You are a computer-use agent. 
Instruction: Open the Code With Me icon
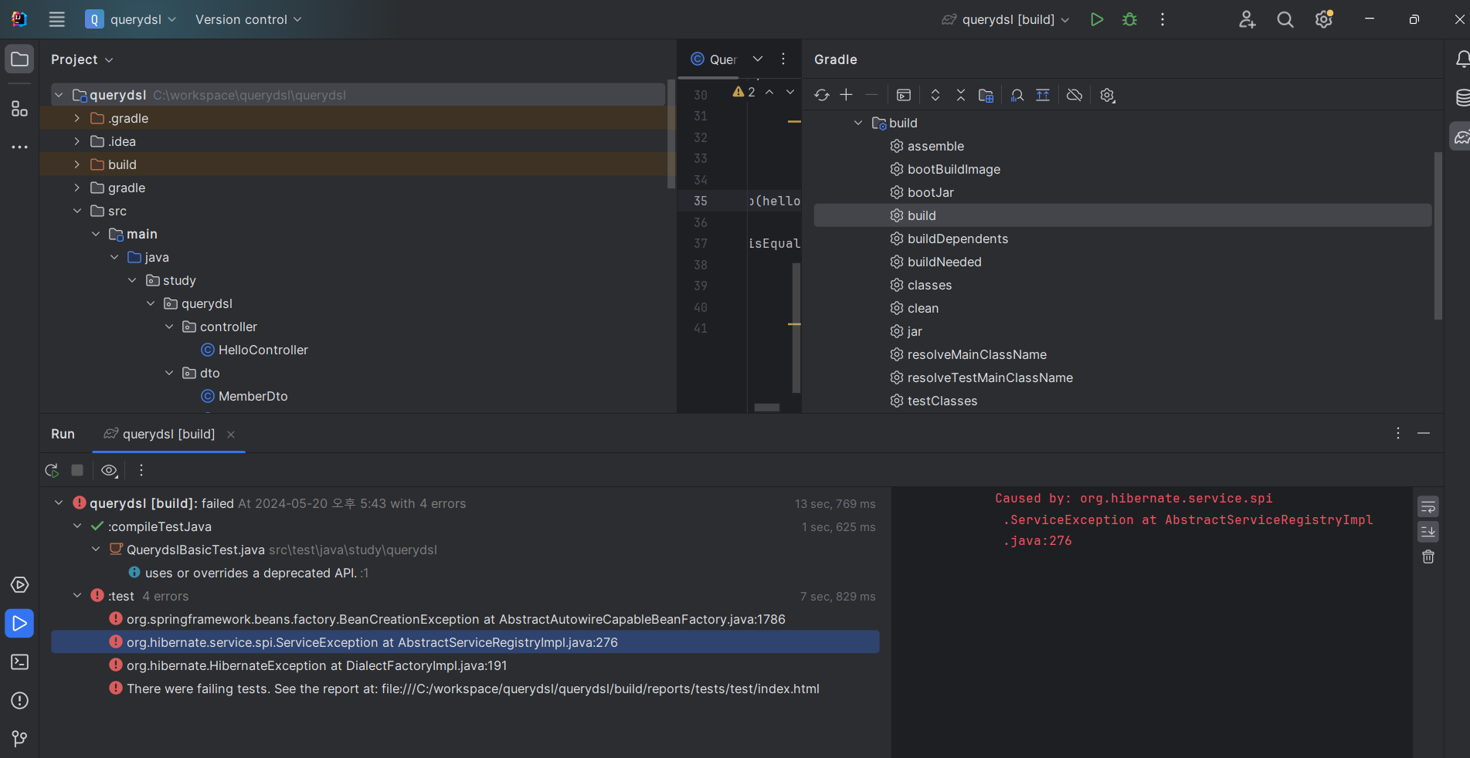(1247, 19)
